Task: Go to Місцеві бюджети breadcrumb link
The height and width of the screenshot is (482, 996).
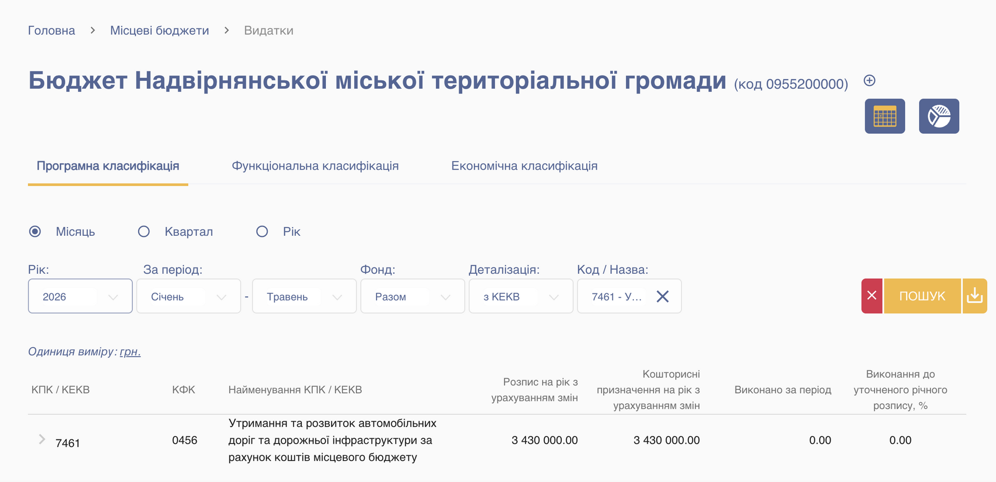Action: (x=160, y=31)
